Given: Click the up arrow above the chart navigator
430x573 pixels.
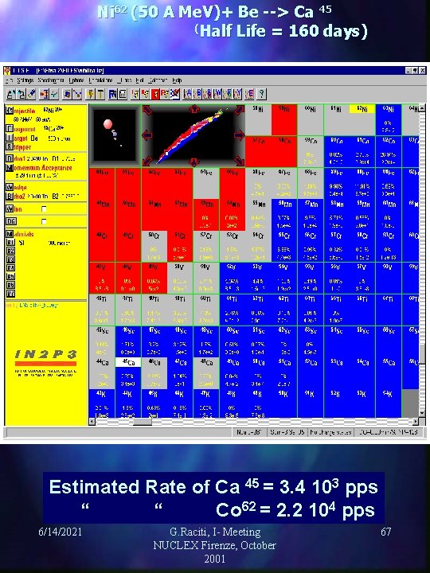Looking at the screenshot, I should click(193, 108).
